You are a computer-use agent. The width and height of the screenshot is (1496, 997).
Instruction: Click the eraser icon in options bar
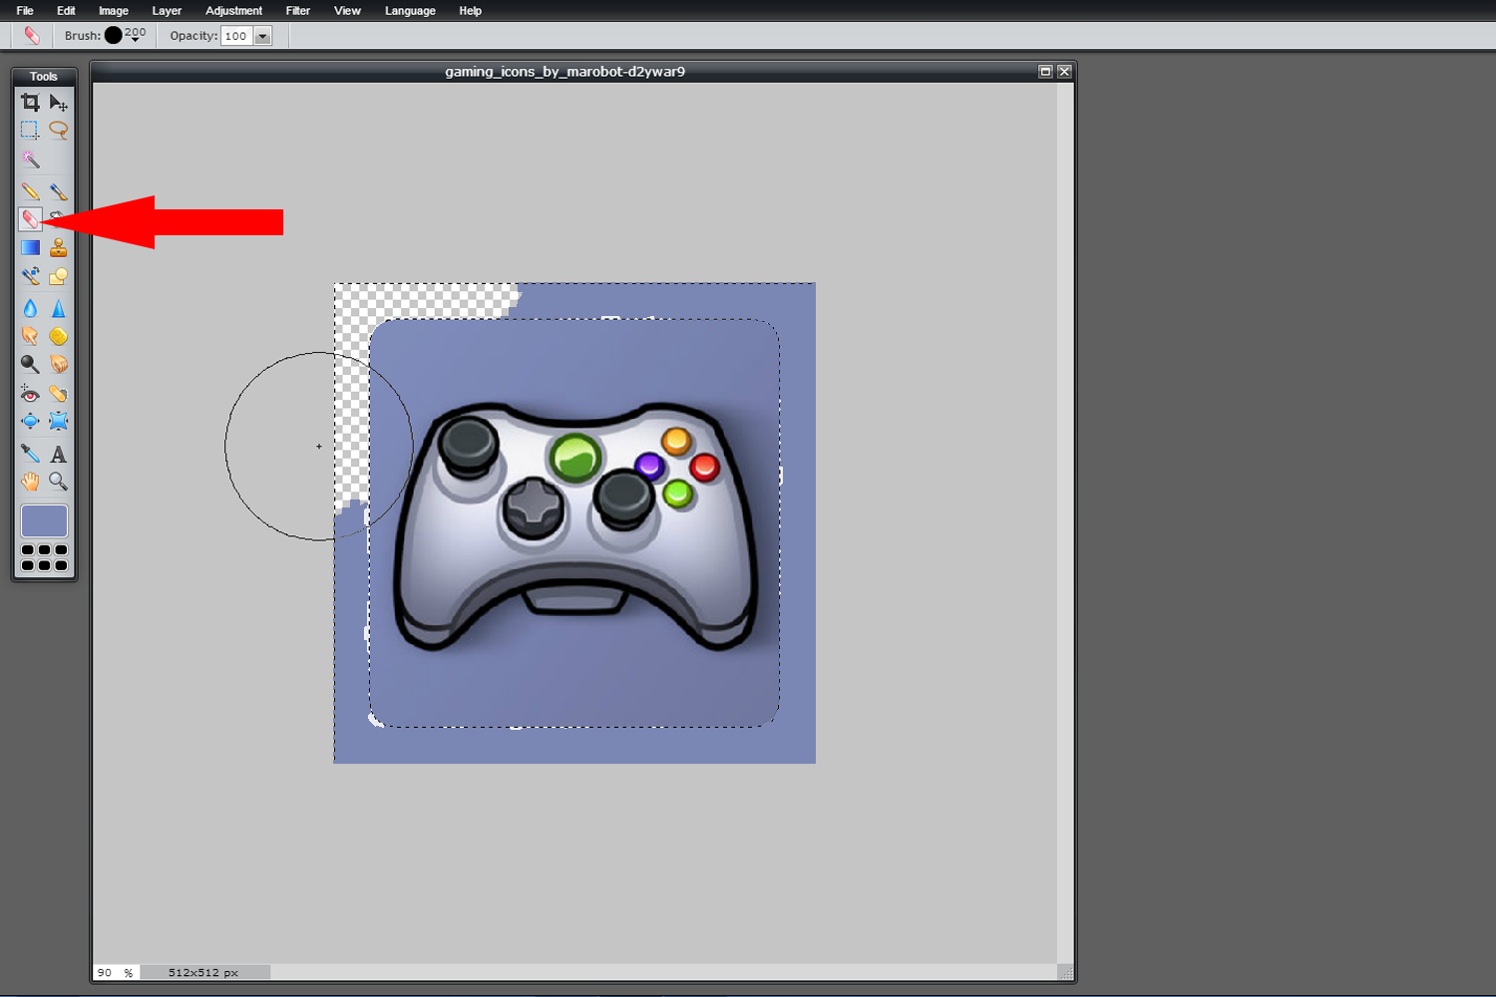click(x=32, y=35)
